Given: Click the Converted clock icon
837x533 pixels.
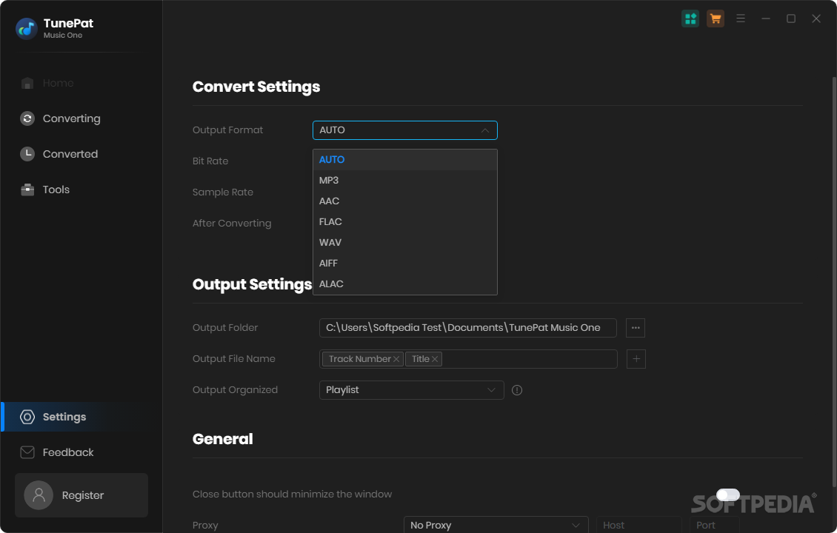Looking at the screenshot, I should point(27,154).
